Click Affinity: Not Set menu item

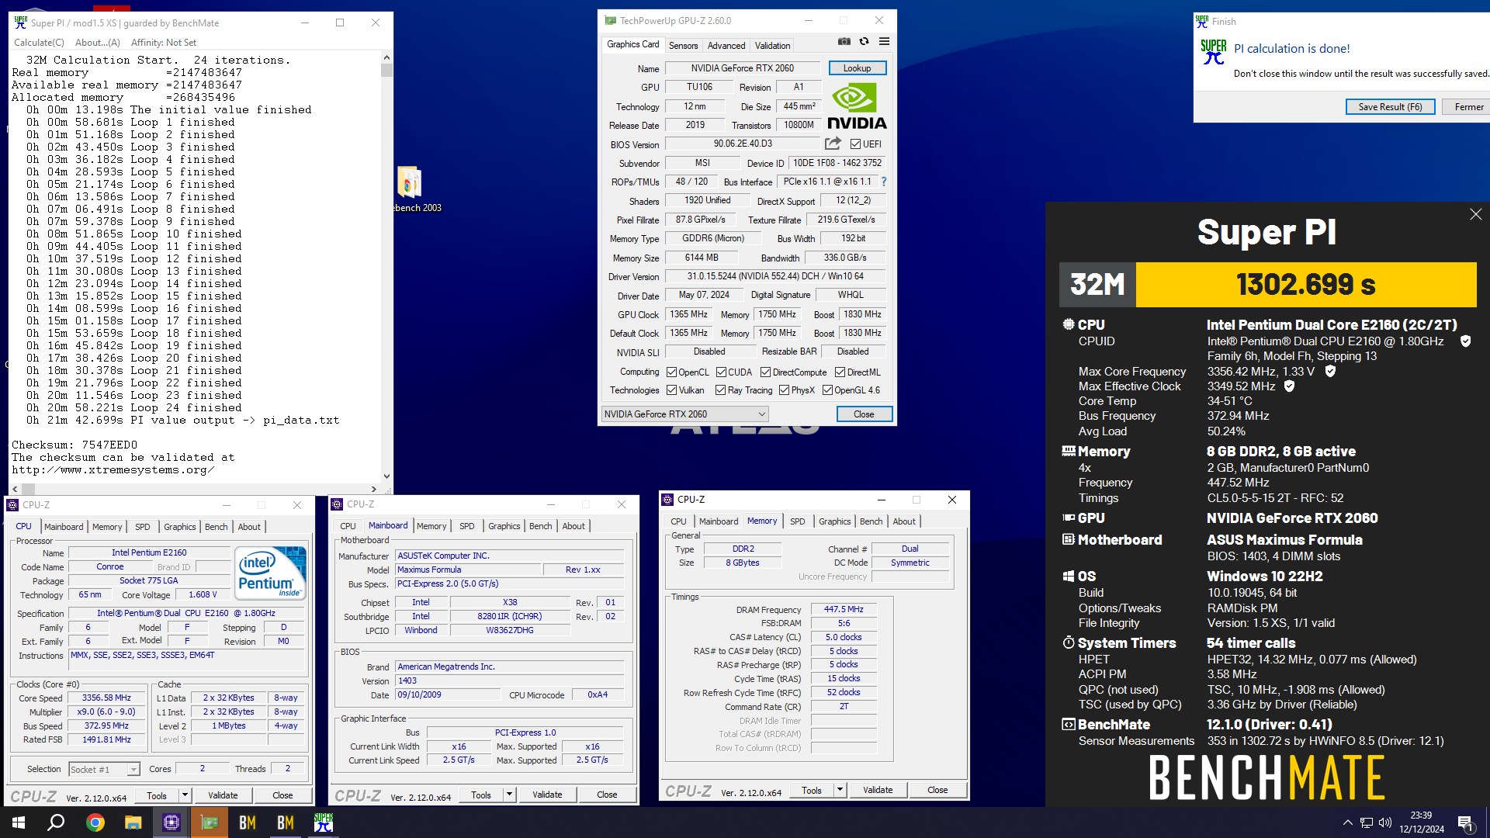pyautogui.click(x=163, y=43)
